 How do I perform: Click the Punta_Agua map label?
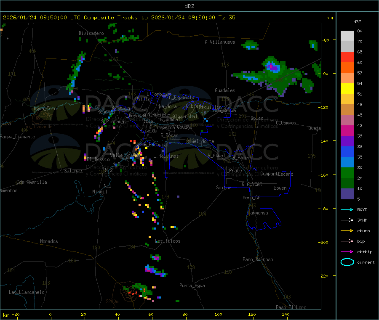(x=192, y=286)
